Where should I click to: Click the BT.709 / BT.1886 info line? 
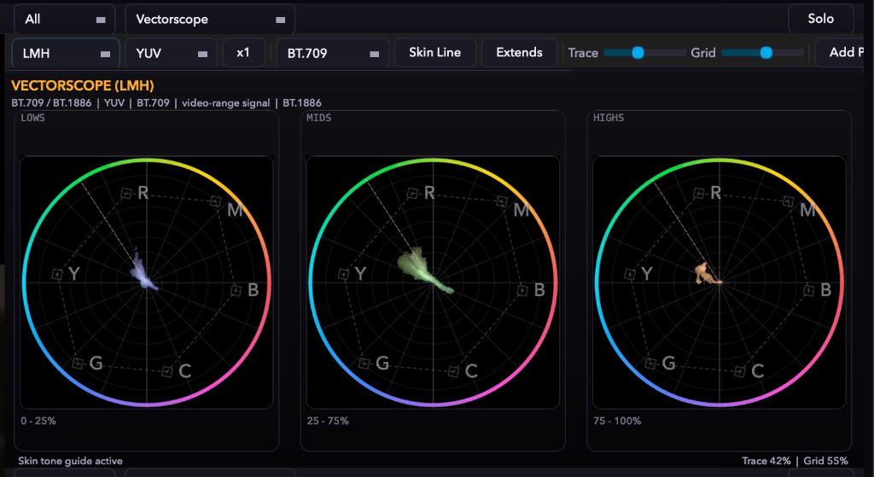166,103
